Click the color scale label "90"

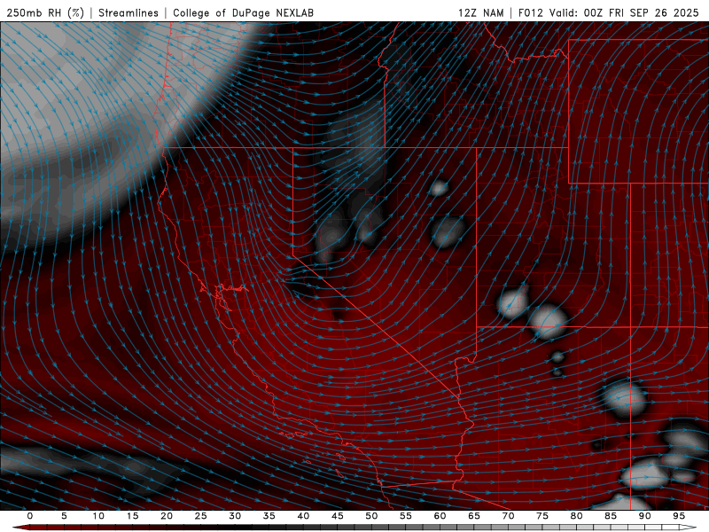644,516
